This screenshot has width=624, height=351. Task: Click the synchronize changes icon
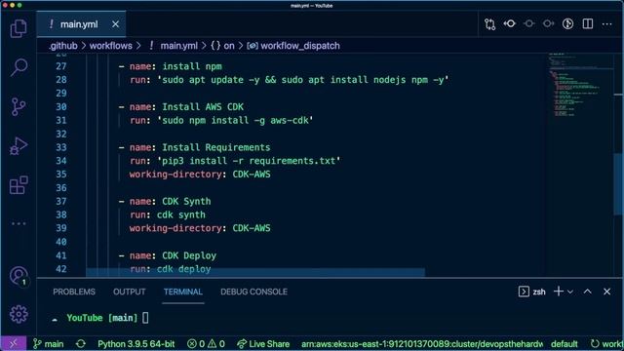click(81, 344)
